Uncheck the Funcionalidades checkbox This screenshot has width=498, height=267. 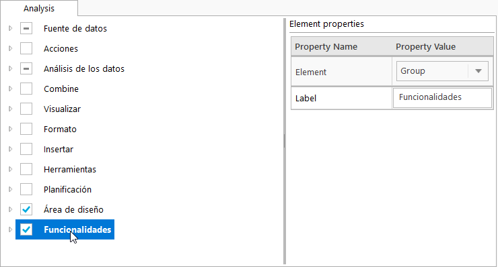pyautogui.click(x=26, y=229)
